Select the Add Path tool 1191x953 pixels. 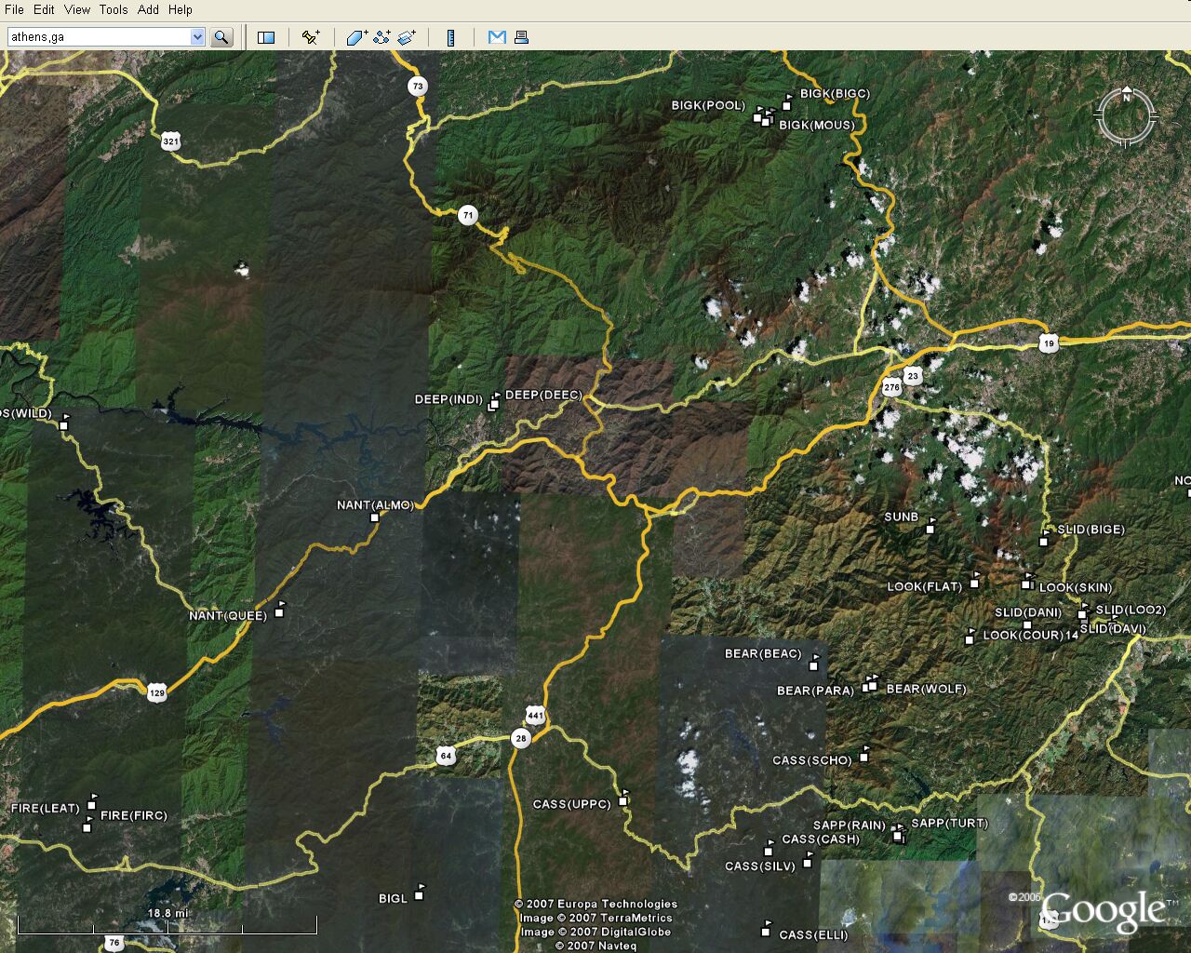(x=381, y=37)
